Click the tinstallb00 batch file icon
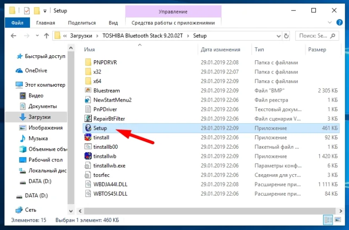Viewport: 349px width, 230px height. coord(88,147)
